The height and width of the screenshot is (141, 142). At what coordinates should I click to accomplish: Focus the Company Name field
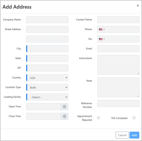47,20
